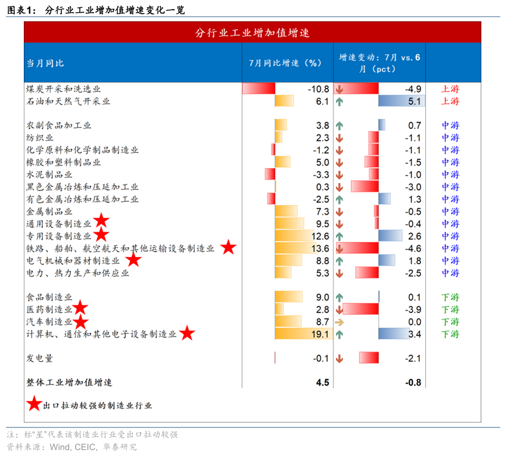
Task: Click the 中游 tag in the 纺织业 row
Action: [450, 138]
